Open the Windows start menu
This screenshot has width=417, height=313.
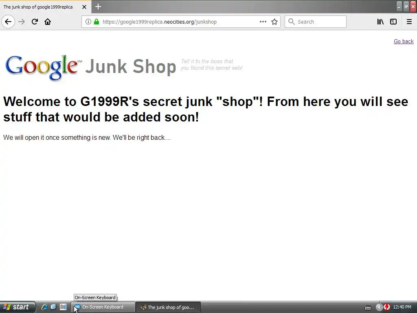click(x=17, y=307)
